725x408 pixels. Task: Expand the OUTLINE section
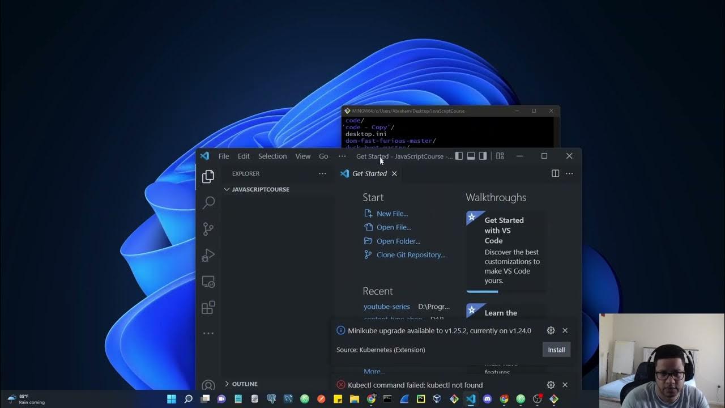[245, 384]
